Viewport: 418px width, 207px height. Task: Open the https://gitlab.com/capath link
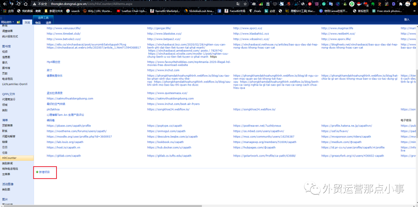(x=64, y=156)
